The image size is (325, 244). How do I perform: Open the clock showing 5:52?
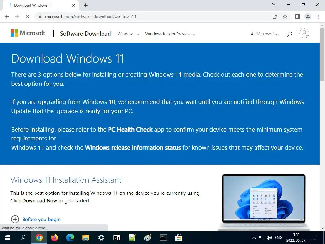coord(296,238)
